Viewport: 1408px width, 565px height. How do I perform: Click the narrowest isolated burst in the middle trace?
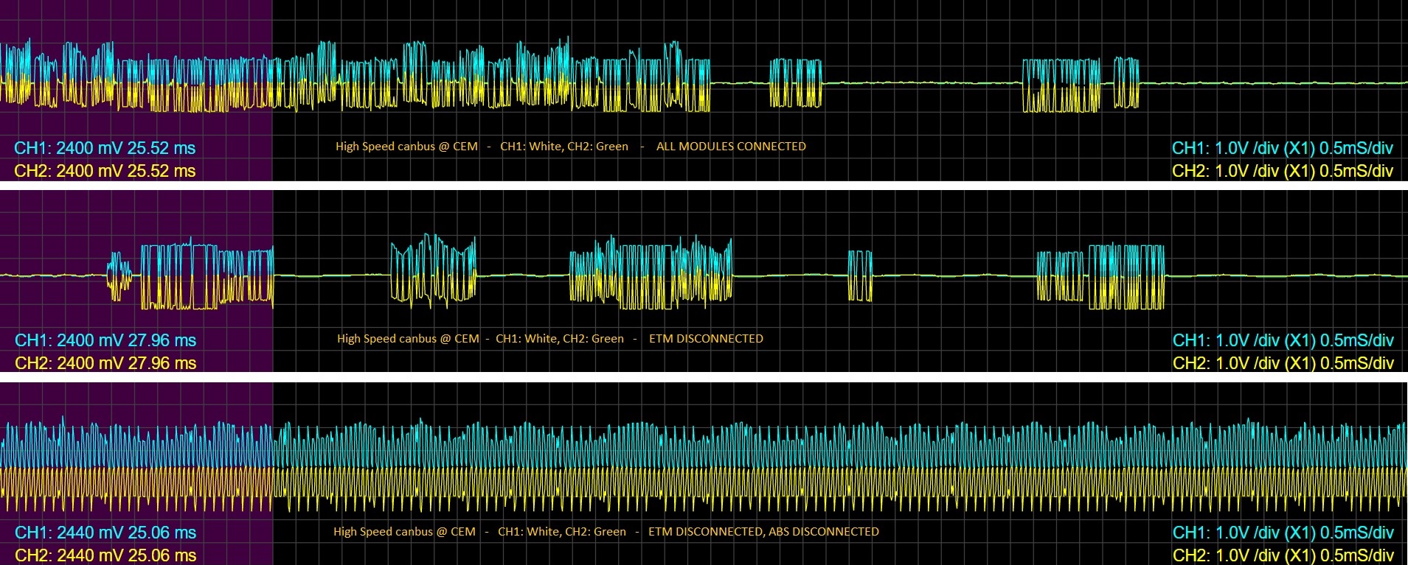point(860,276)
